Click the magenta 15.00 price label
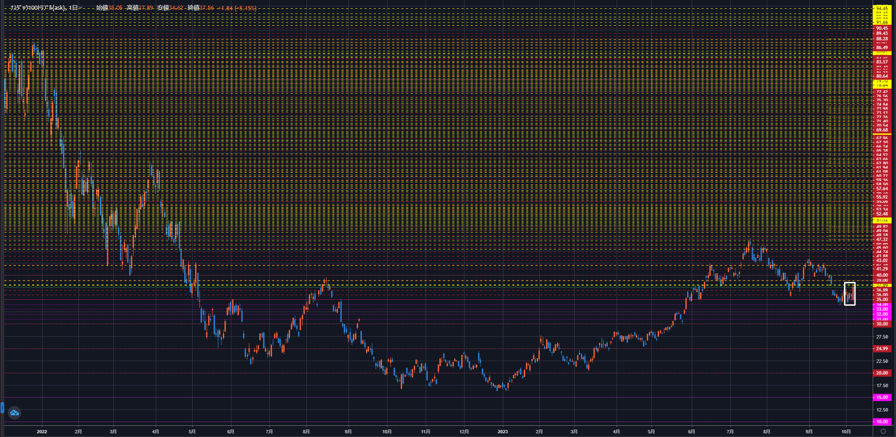This screenshot has height=437, width=896. [882, 397]
